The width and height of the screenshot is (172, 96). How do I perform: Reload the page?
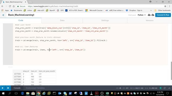10,6
